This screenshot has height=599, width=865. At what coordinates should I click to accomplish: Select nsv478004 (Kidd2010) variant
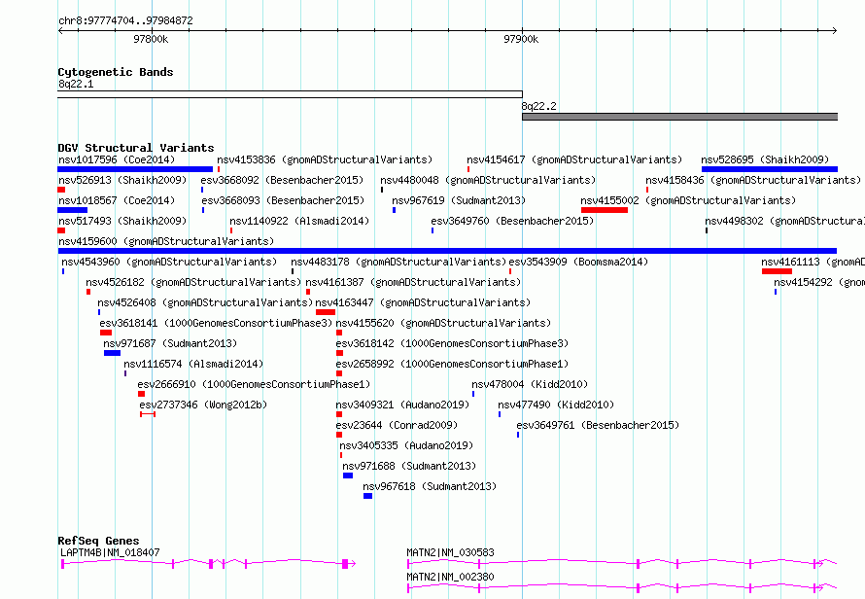tap(530, 384)
